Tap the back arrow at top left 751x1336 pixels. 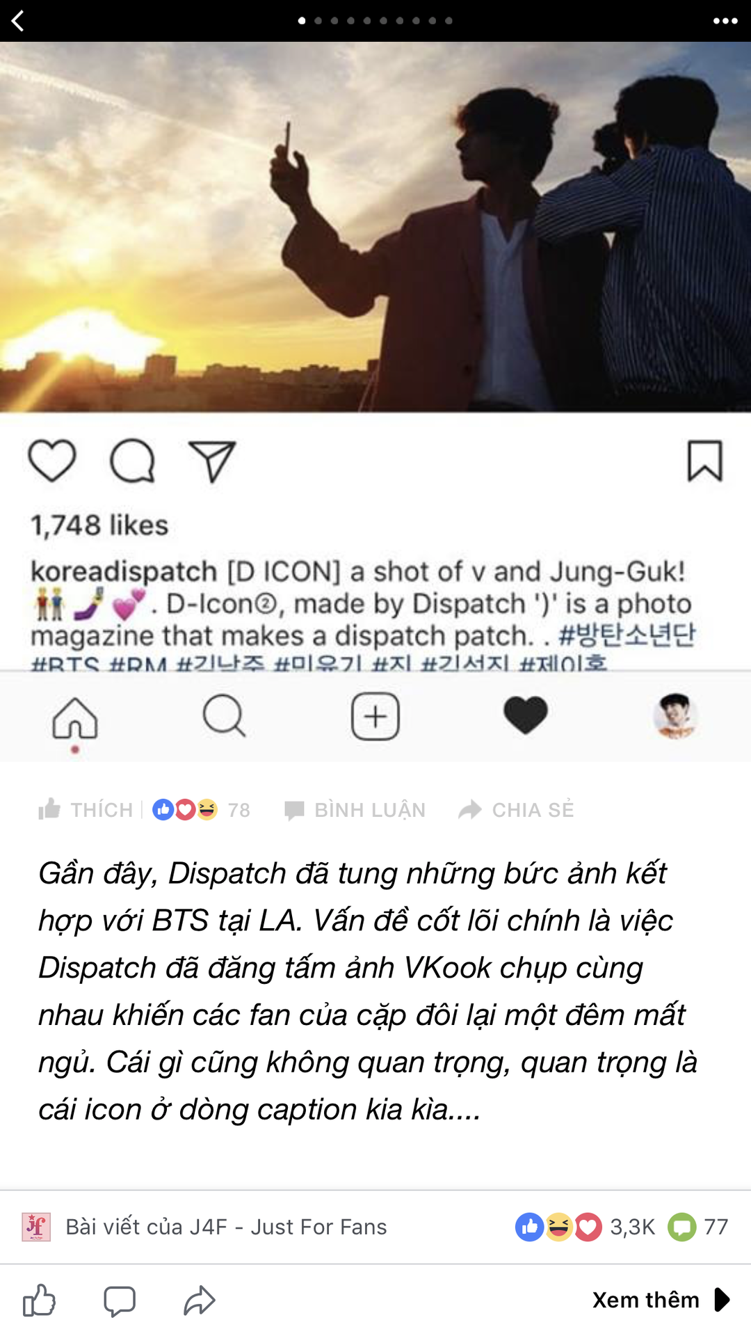[18, 21]
